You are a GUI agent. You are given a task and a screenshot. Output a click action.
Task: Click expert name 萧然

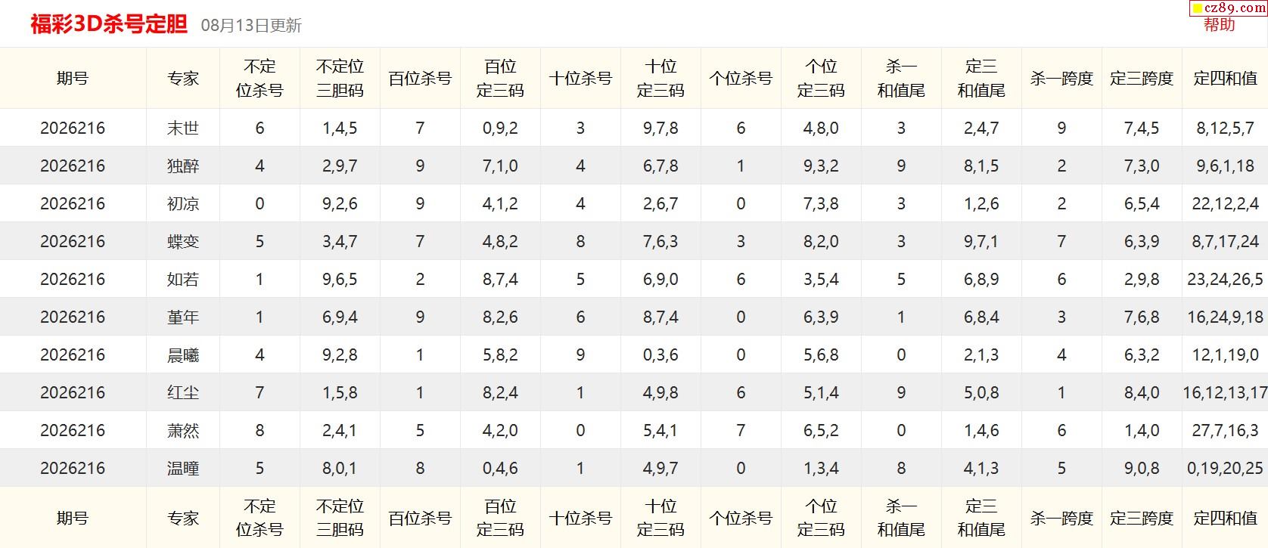tap(183, 430)
